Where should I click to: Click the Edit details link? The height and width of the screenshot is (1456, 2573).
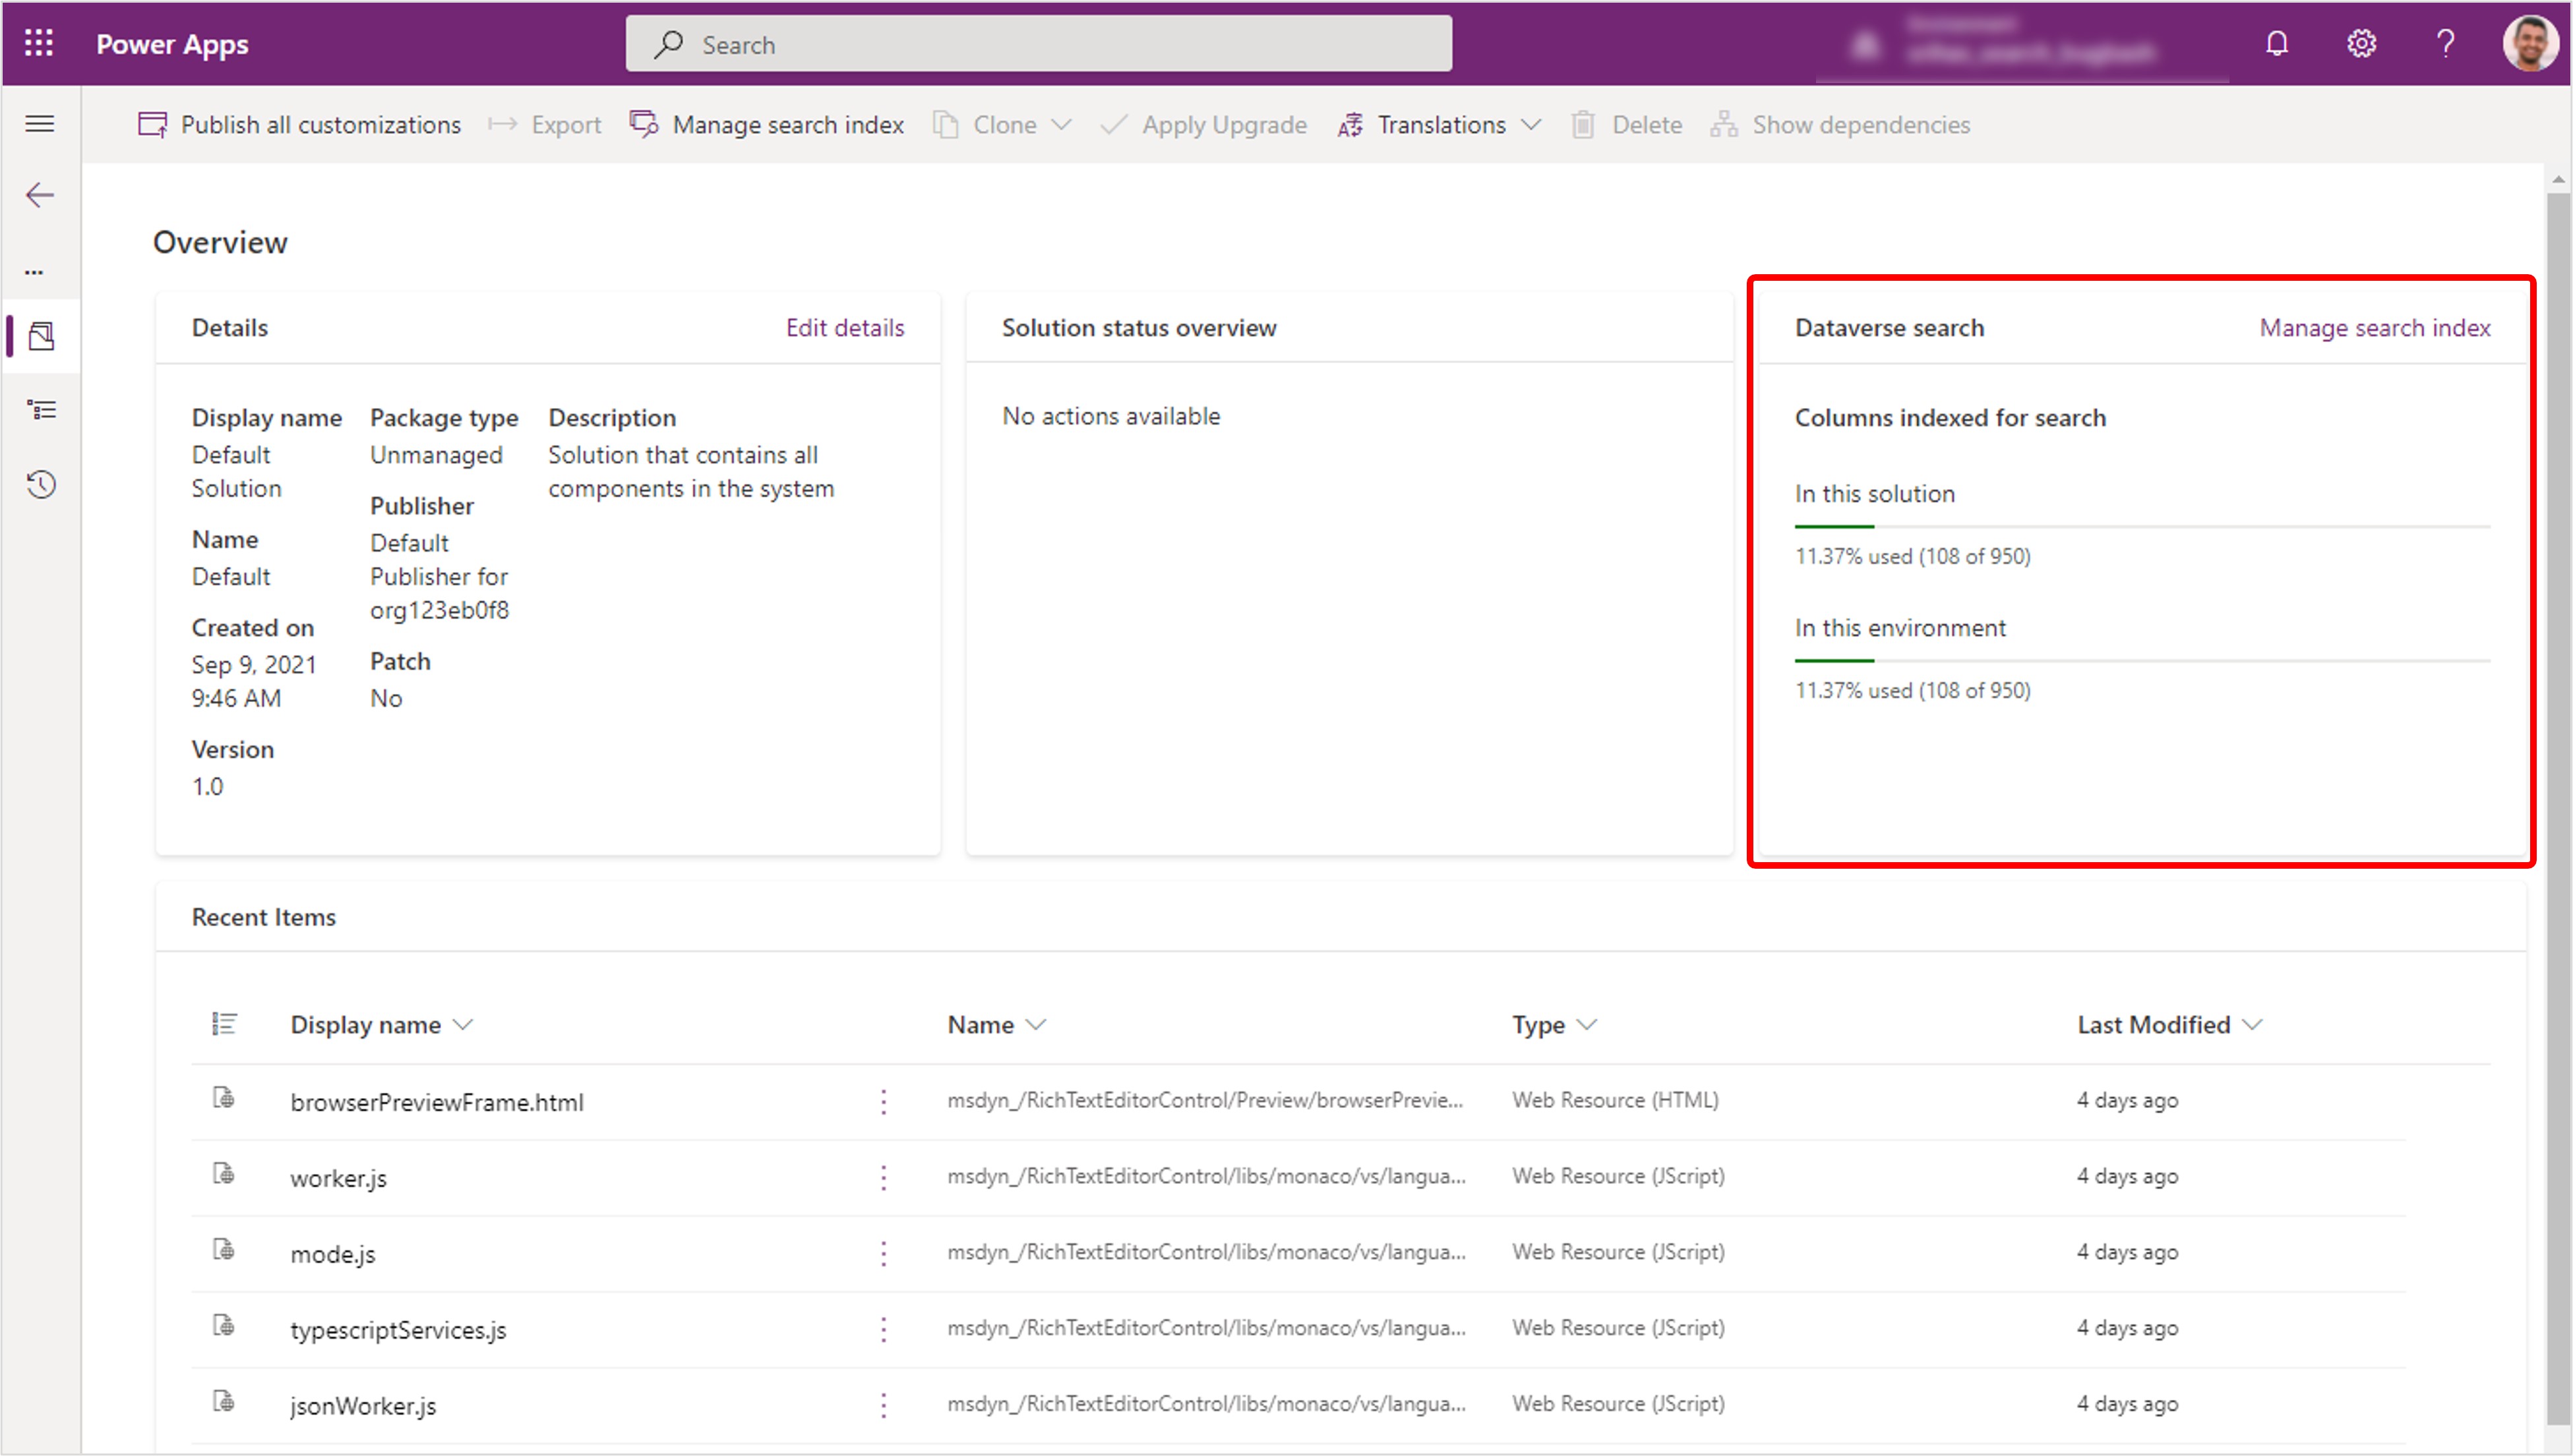click(844, 328)
